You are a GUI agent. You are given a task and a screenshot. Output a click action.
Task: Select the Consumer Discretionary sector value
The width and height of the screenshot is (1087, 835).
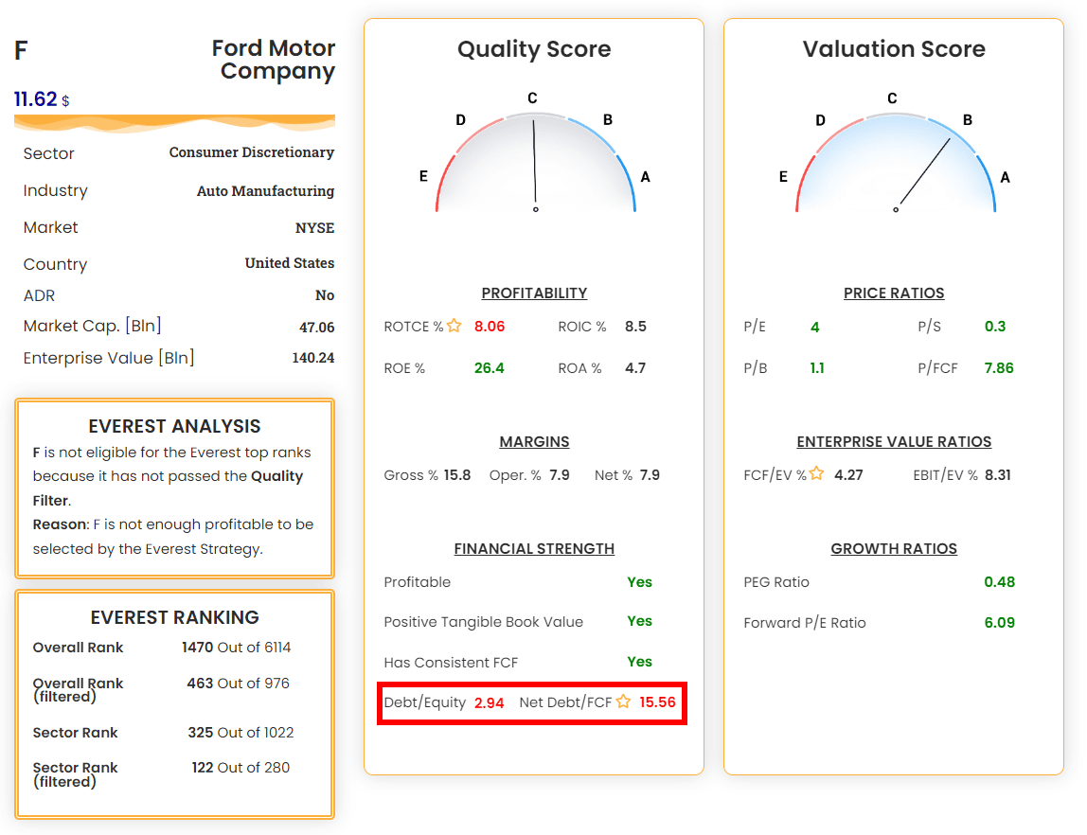(x=252, y=152)
